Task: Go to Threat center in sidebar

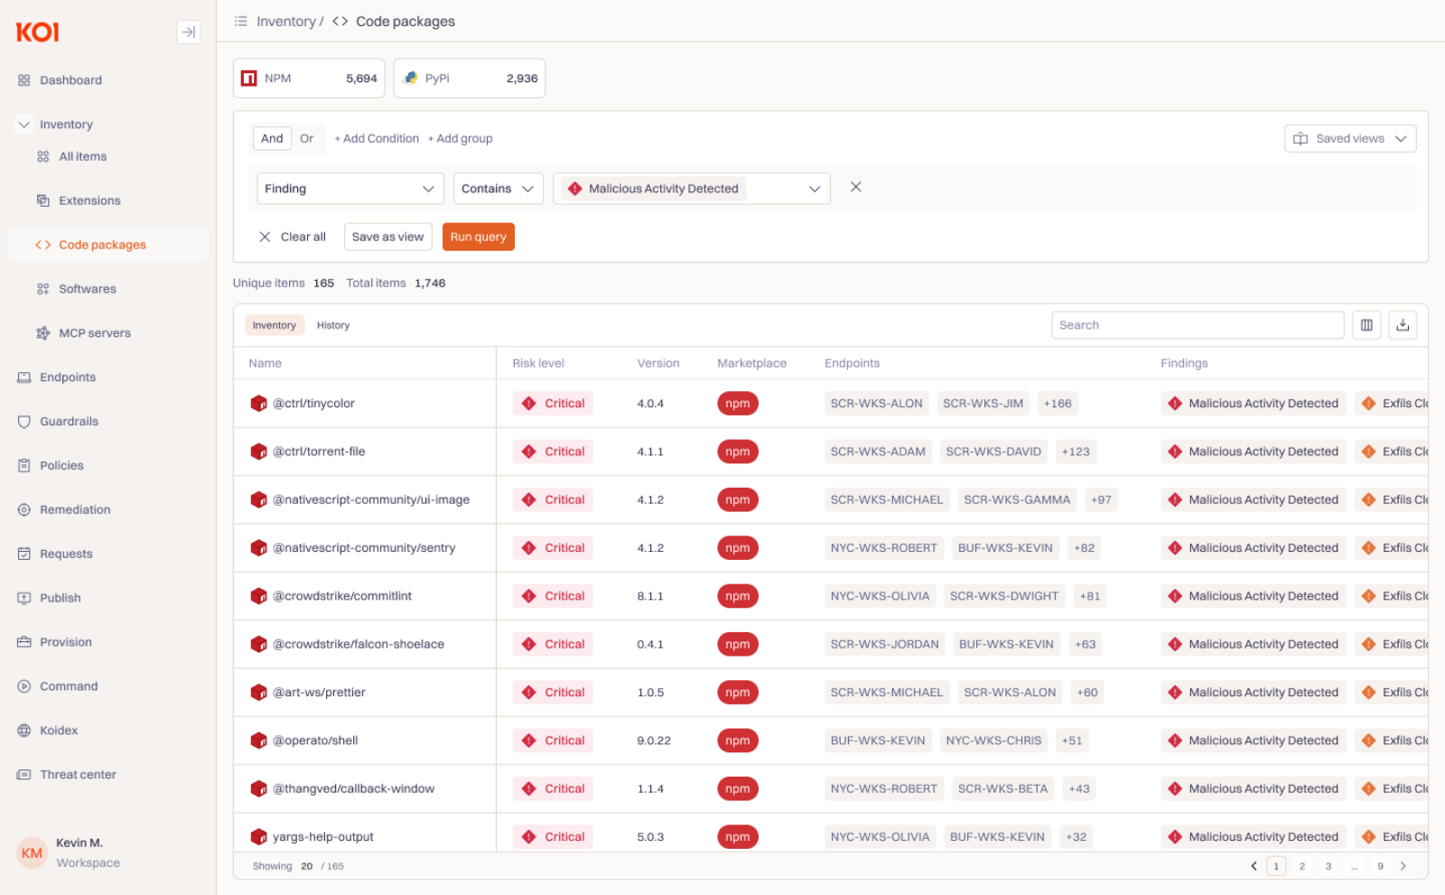Action: [78, 775]
